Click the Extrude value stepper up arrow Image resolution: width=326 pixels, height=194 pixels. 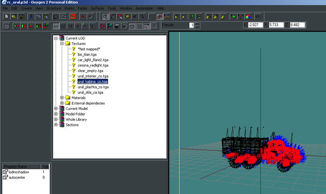pyautogui.click(x=197, y=24)
